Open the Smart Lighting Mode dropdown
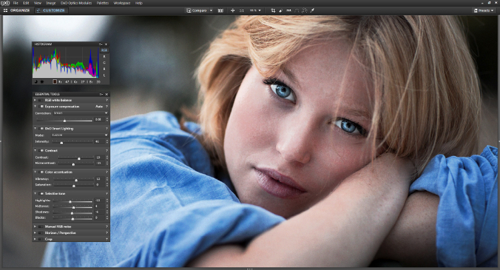500x270 pixels. coord(79,135)
